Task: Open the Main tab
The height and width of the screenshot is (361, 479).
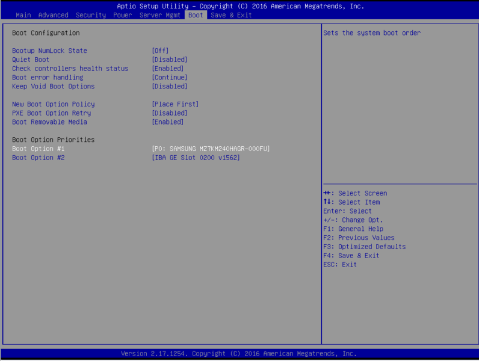Action: click(x=23, y=15)
